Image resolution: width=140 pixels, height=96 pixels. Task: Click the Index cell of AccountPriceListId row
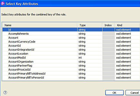click(x=108, y=70)
